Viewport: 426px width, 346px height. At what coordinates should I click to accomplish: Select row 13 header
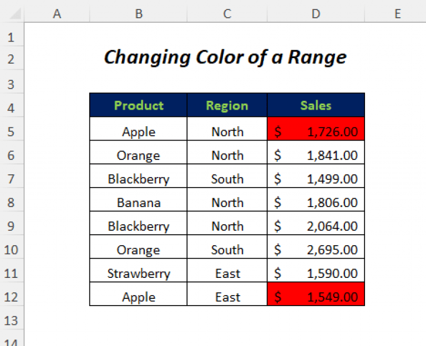[12, 318]
